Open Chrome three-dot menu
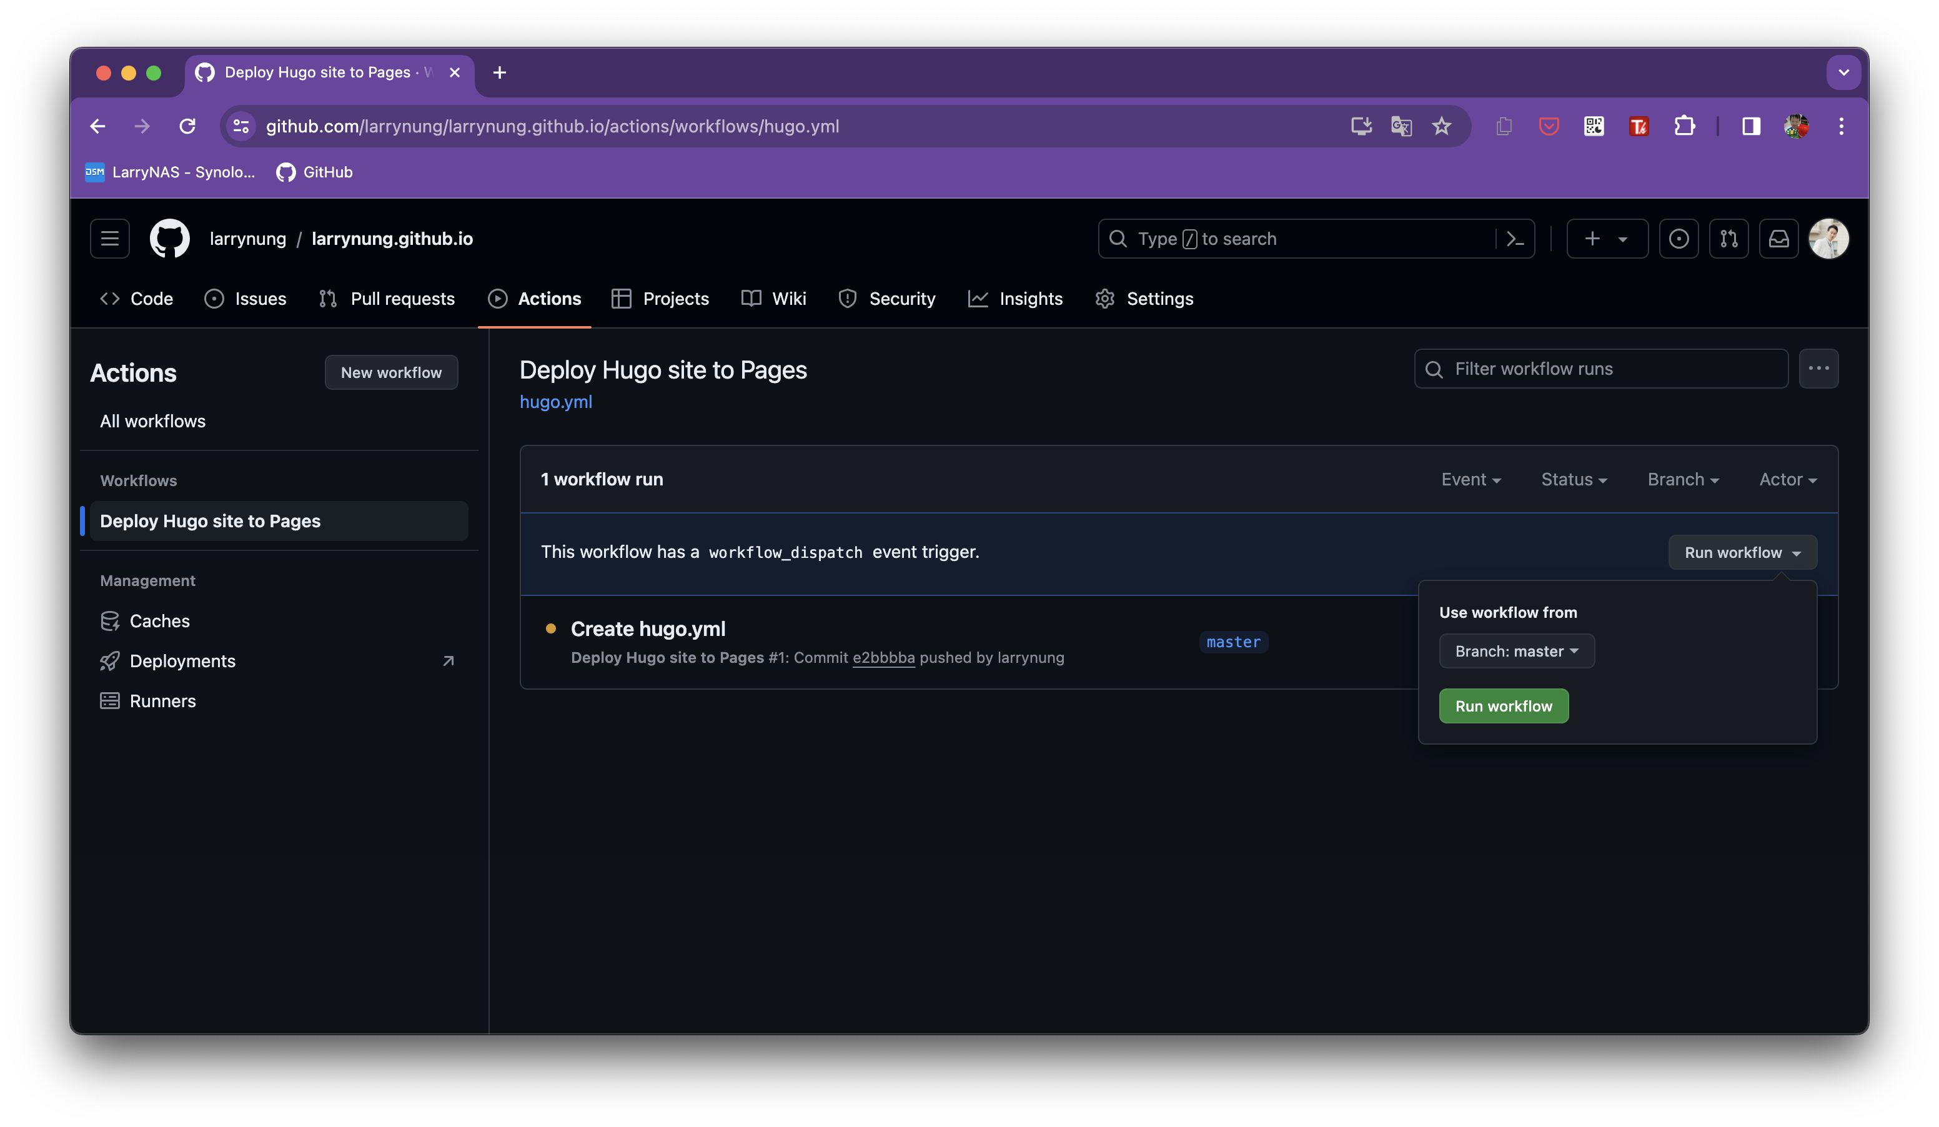 tap(1840, 126)
